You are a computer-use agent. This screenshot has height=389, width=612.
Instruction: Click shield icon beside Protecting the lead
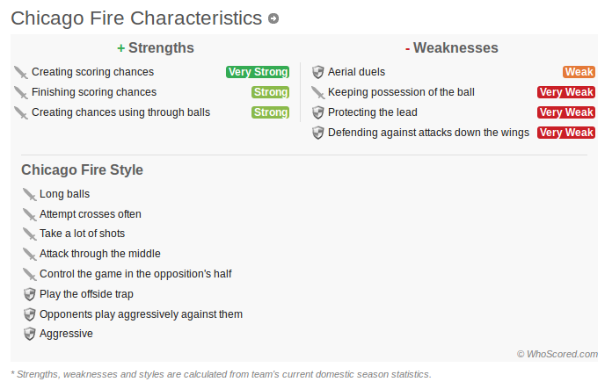(318, 112)
